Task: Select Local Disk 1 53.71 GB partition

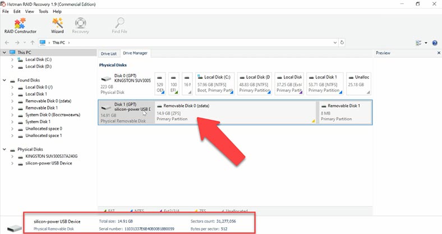Action: (325, 84)
